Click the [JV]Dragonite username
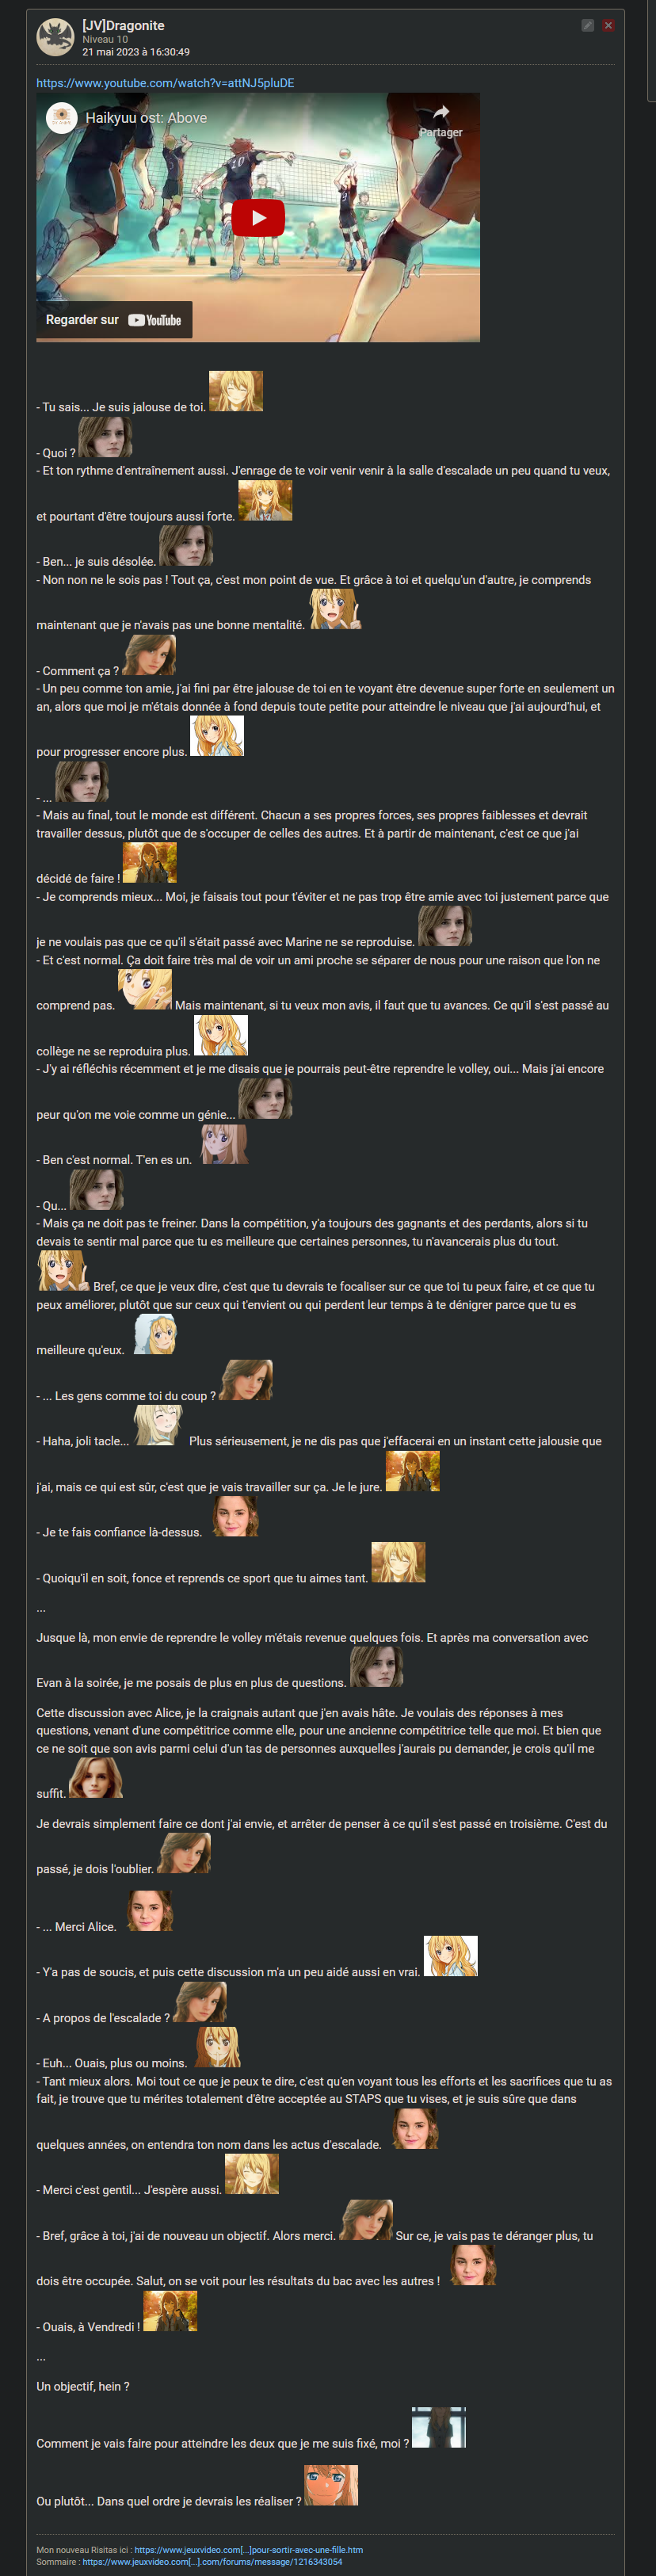This screenshot has width=656, height=2576. point(123,25)
